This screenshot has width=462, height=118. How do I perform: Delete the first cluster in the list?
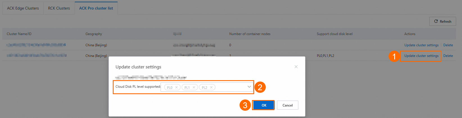pyautogui.click(x=448, y=45)
